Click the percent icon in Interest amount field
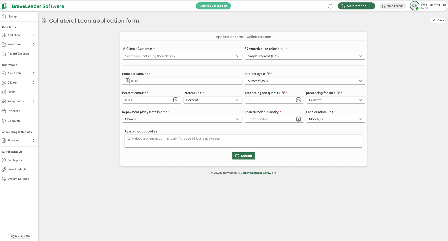The height and width of the screenshot is (241, 448). pos(176,100)
